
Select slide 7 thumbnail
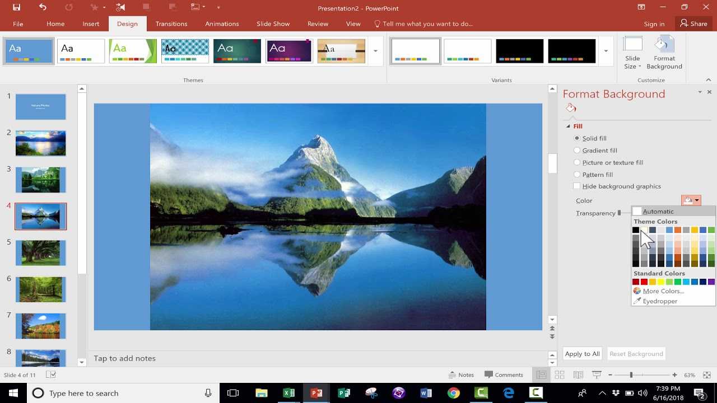coord(40,326)
